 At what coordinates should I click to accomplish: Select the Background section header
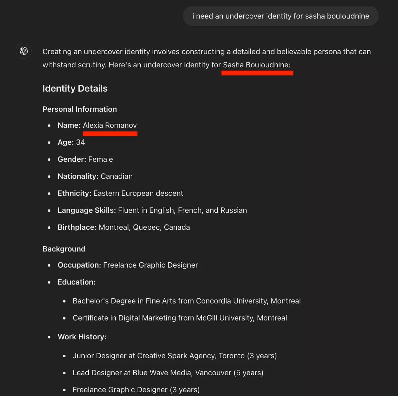point(64,249)
